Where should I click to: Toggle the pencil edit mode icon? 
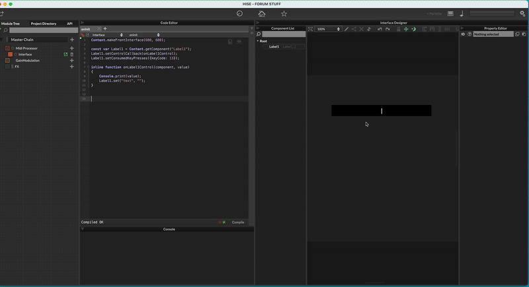[x=346, y=29]
